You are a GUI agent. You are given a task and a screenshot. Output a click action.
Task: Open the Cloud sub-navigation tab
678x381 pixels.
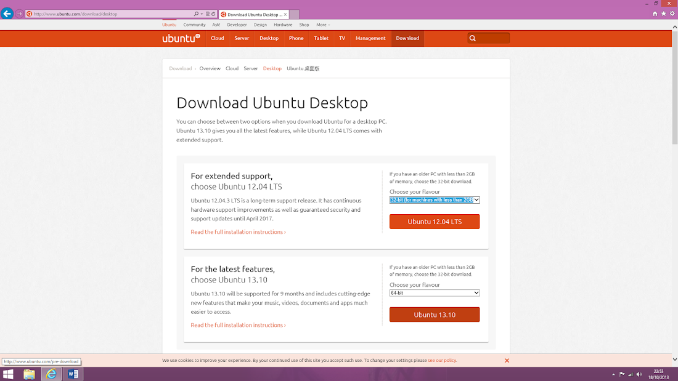(232, 68)
